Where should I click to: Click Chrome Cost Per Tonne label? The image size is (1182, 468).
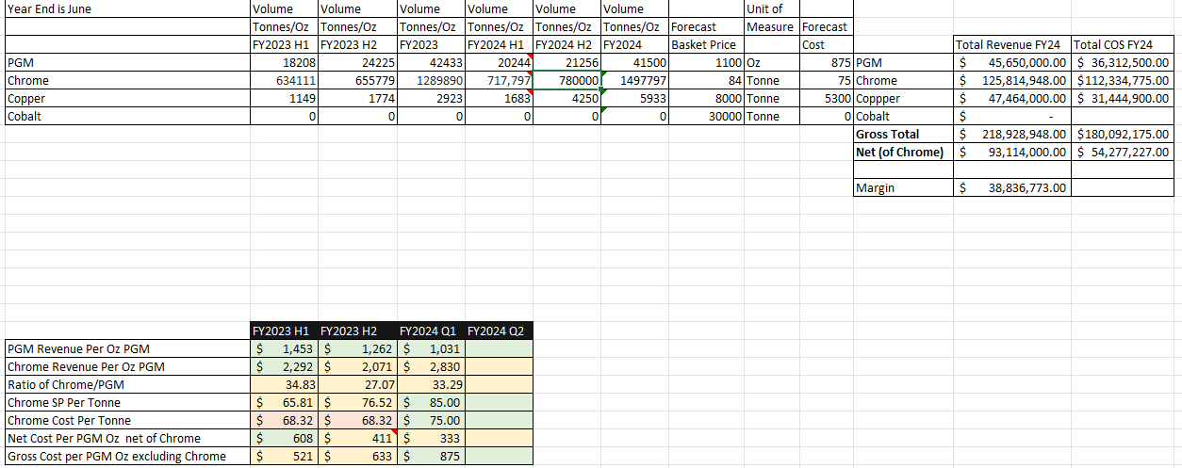tap(127, 421)
